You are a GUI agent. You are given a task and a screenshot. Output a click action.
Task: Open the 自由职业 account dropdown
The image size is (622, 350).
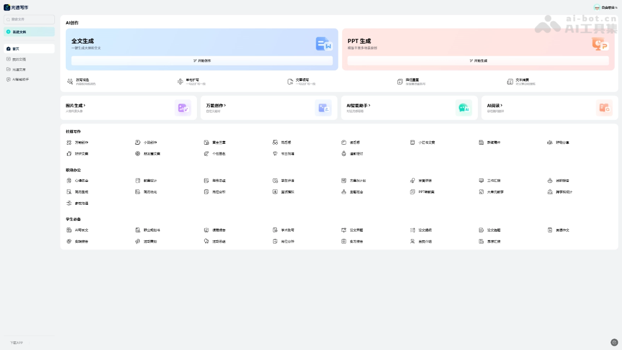(605, 7)
